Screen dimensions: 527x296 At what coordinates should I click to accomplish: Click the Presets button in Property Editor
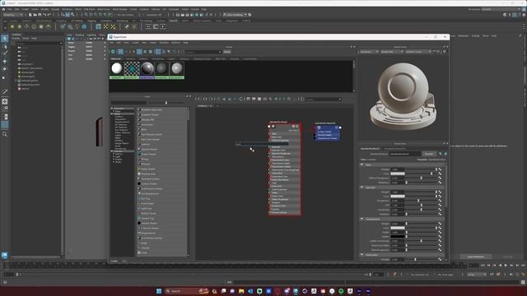point(429,154)
